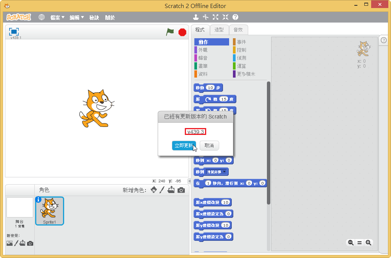The height and width of the screenshot is (258, 391).
Task: Click the set y to 0 block
Action: pyautogui.click(x=213, y=237)
